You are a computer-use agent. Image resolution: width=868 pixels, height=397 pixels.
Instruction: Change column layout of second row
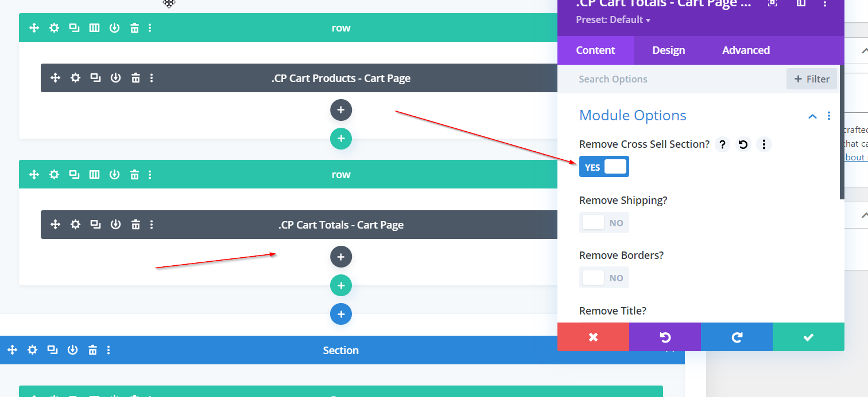tap(94, 175)
